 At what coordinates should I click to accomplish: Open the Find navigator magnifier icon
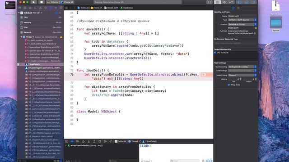[35, 8]
